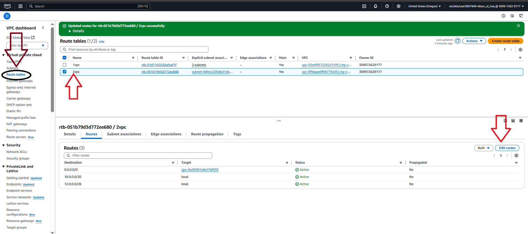Click the info panel icon at top right
This screenshot has height=234, width=528.
[x=503, y=16]
